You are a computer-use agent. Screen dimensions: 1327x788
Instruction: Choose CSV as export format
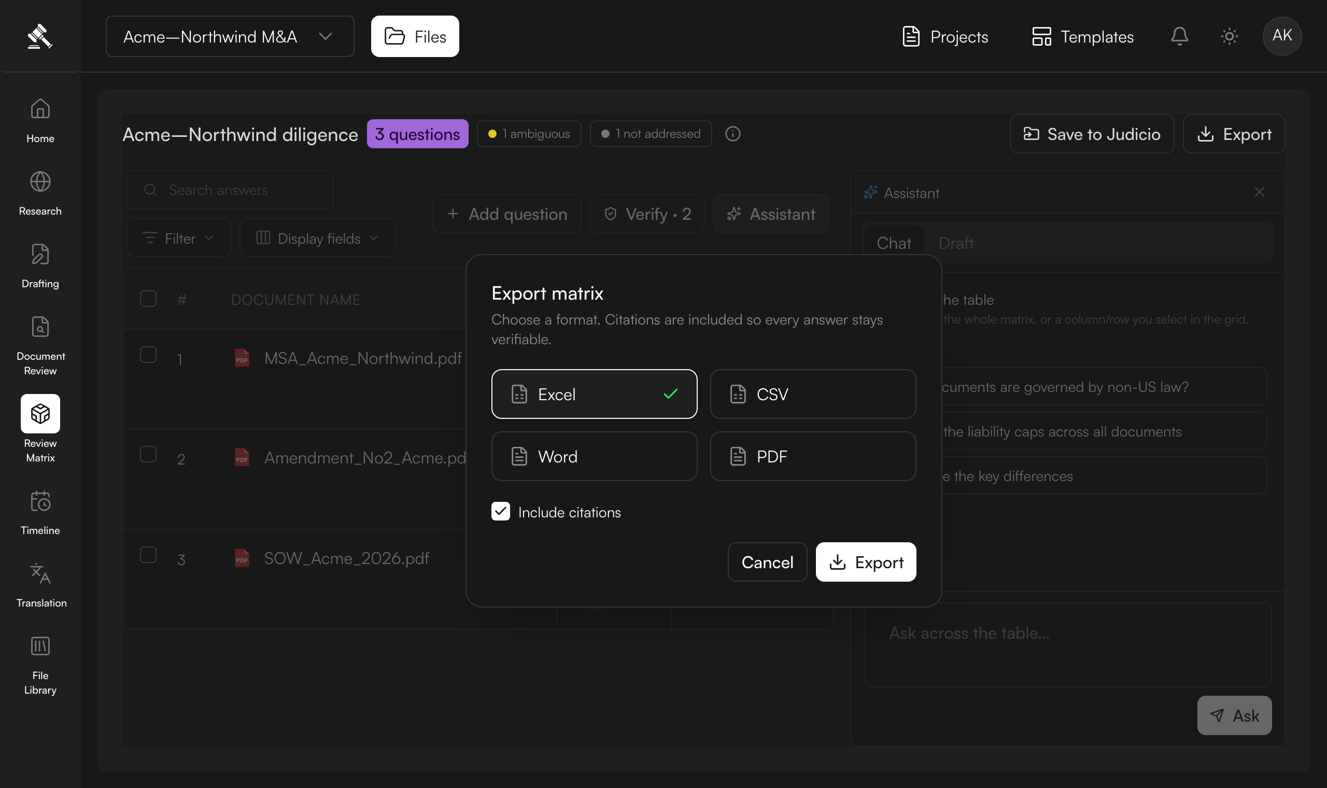(813, 394)
